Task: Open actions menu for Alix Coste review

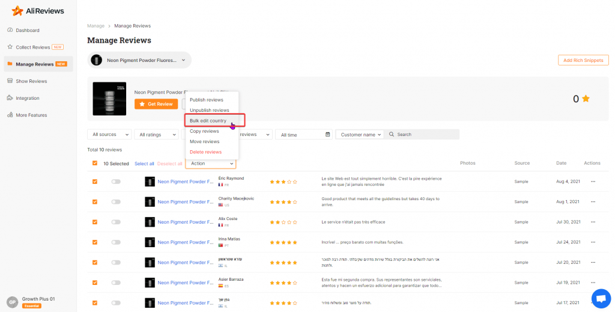Action: coord(593,222)
